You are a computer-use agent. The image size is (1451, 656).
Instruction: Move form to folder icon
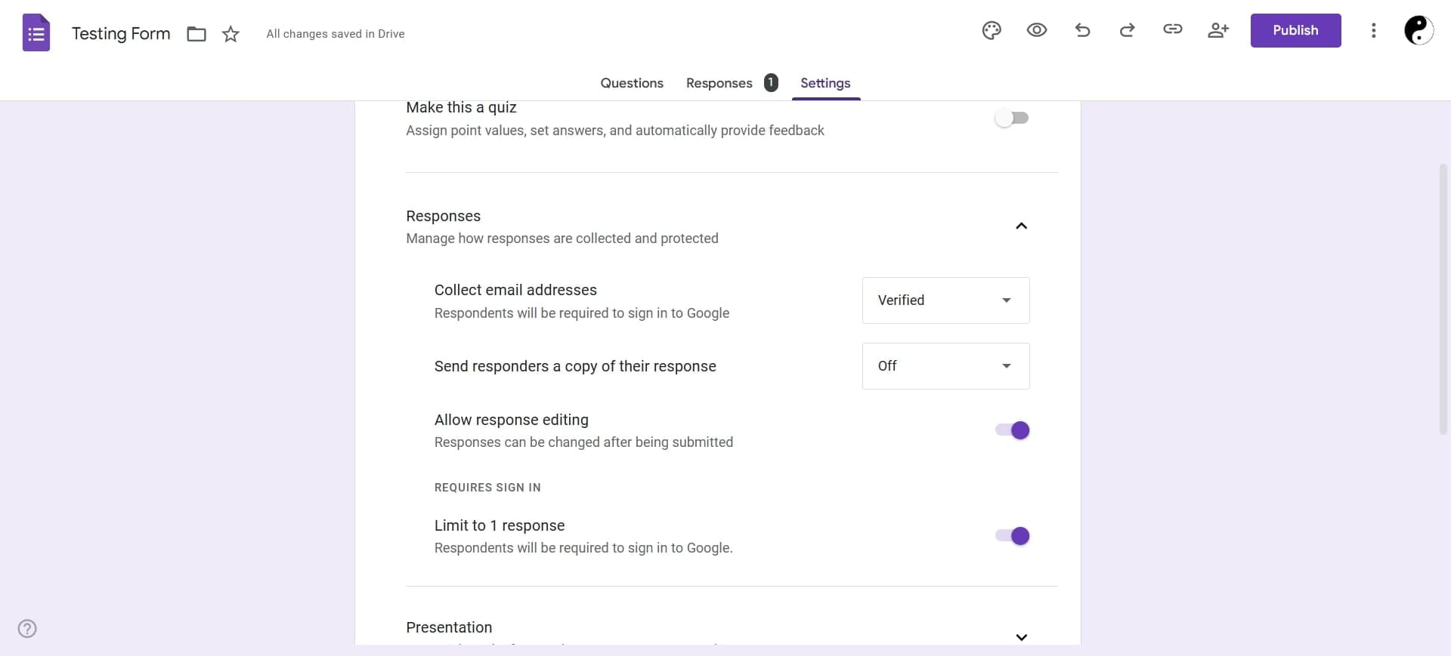click(x=196, y=34)
